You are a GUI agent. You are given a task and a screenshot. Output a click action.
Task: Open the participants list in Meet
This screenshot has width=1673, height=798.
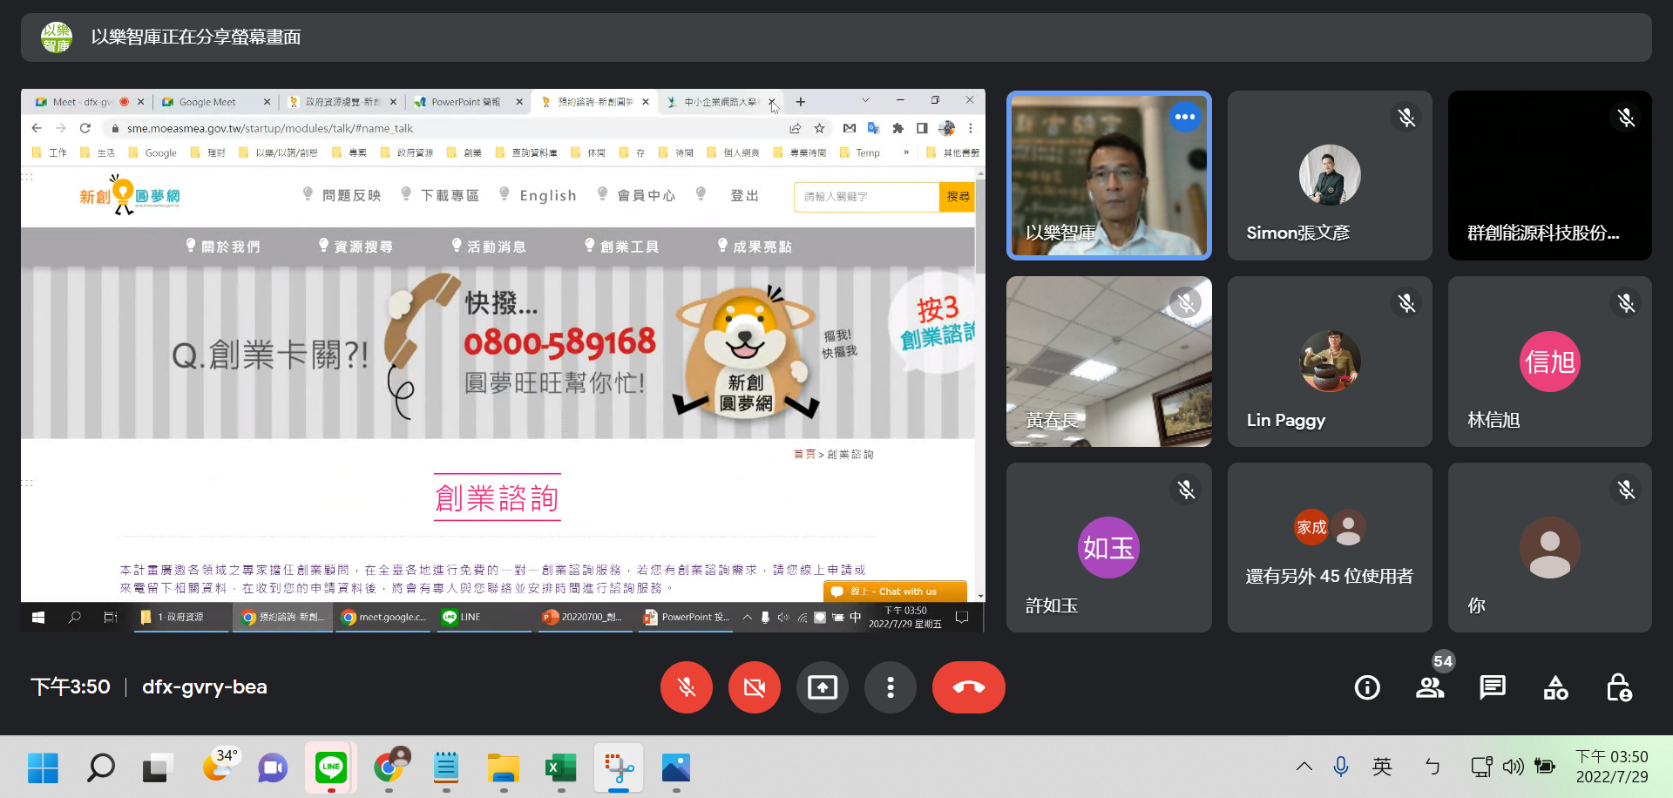pyautogui.click(x=1430, y=687)
